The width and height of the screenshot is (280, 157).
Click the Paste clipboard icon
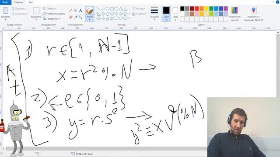(6, 10)
